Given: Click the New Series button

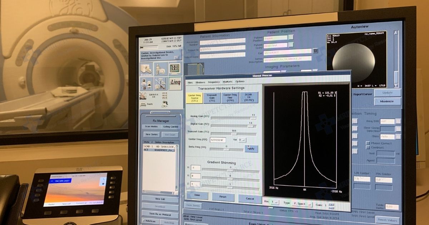Looking at the screenshot, I should (152, 135).
